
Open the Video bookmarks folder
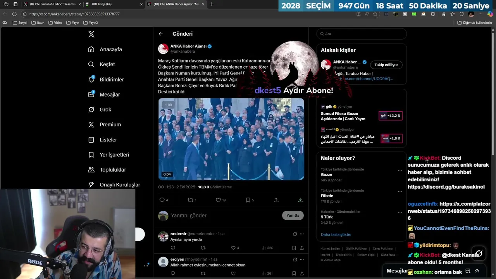(55, 22)
